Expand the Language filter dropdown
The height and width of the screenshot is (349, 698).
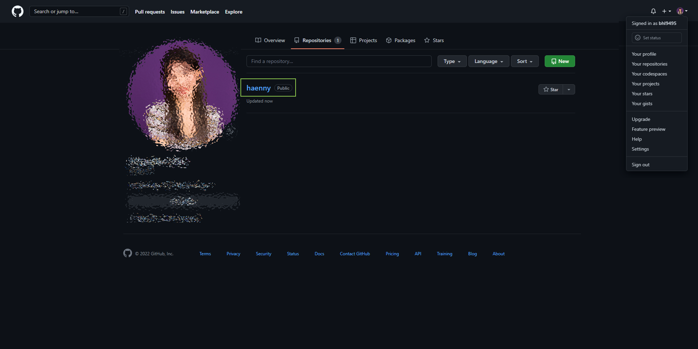tap(489, 61)
